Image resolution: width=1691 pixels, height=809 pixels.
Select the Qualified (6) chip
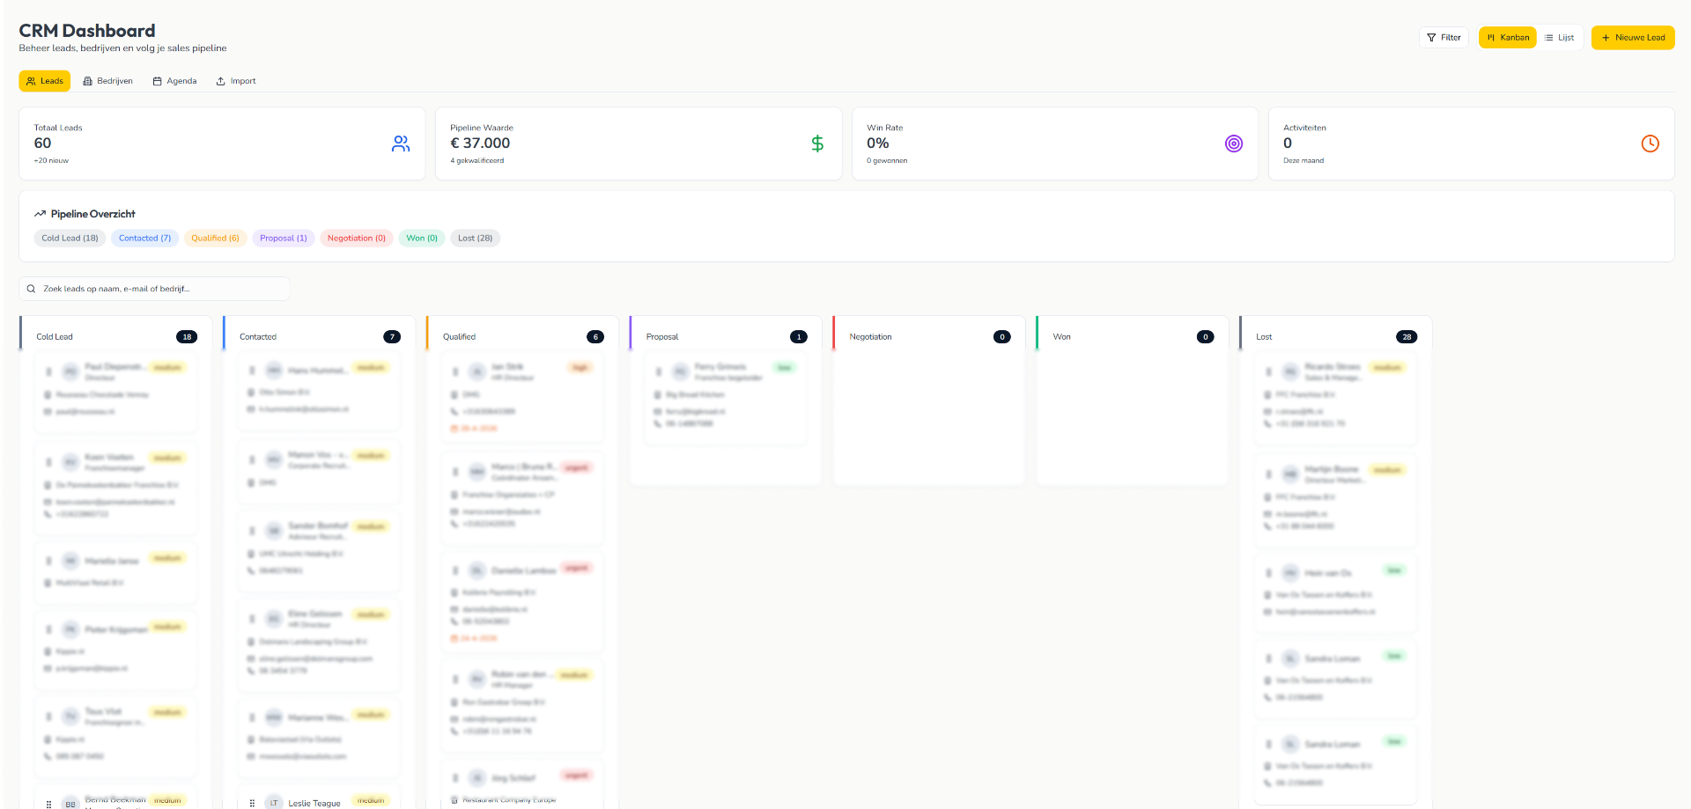click(x=215, y=239)
